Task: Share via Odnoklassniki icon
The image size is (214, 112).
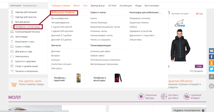Action: [x=212, y=63]
